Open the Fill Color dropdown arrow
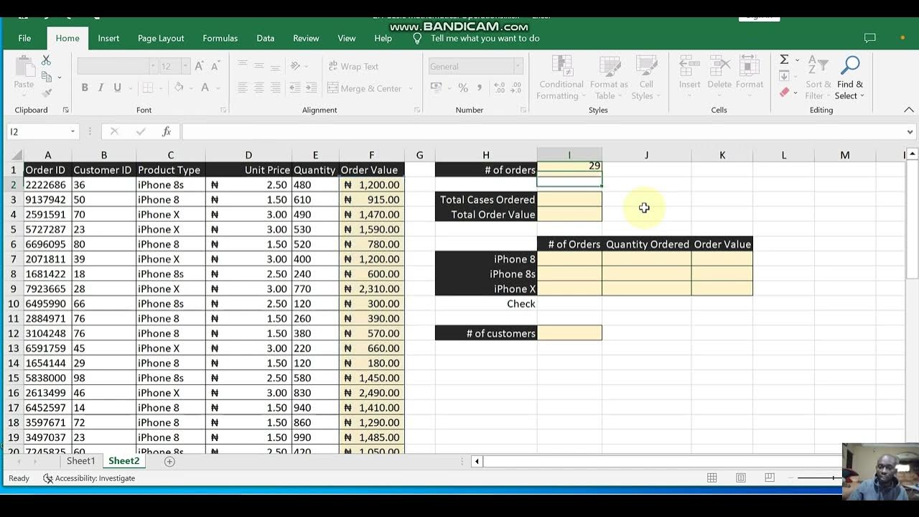The image size is (919, 517). [190, 88]
